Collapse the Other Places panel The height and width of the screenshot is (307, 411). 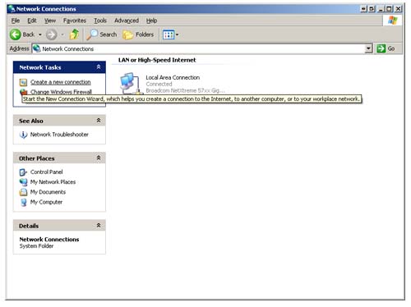(x=99, y=158)
